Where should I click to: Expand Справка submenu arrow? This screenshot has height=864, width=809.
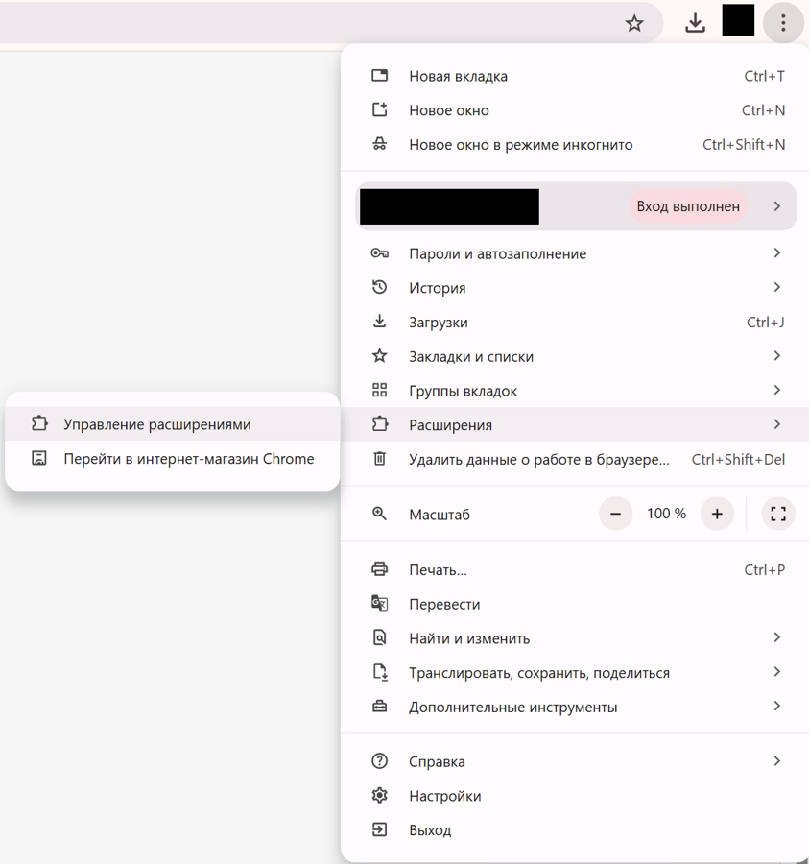777,761
